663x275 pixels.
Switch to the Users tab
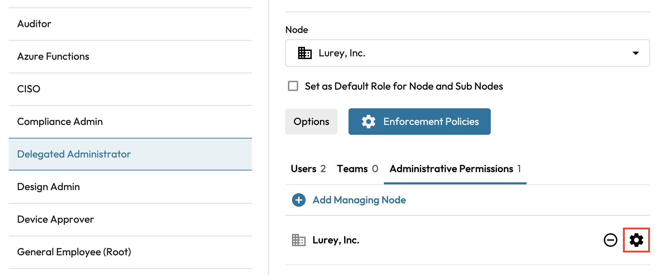(x=308, y=169)
